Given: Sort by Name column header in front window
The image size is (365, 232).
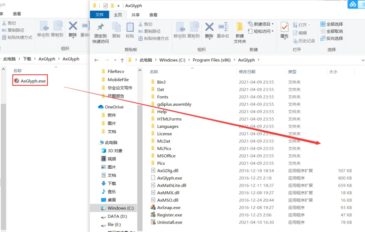Looking at the screenshot, I should 154,72.
